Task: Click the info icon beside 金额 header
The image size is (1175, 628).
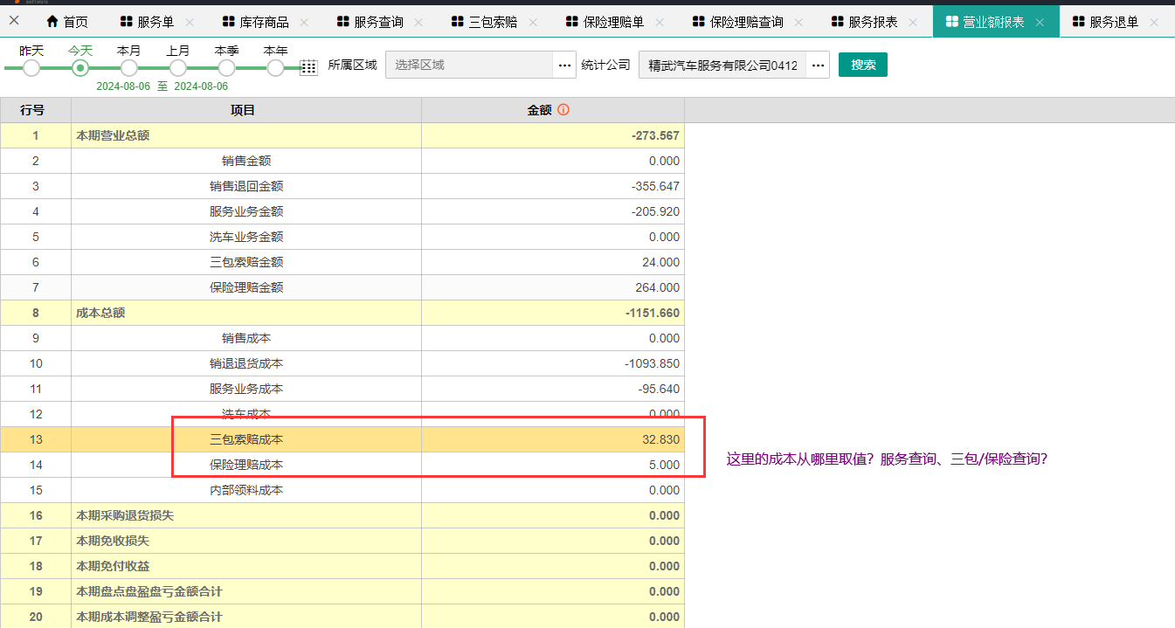Action: click(x=563, y=110)
